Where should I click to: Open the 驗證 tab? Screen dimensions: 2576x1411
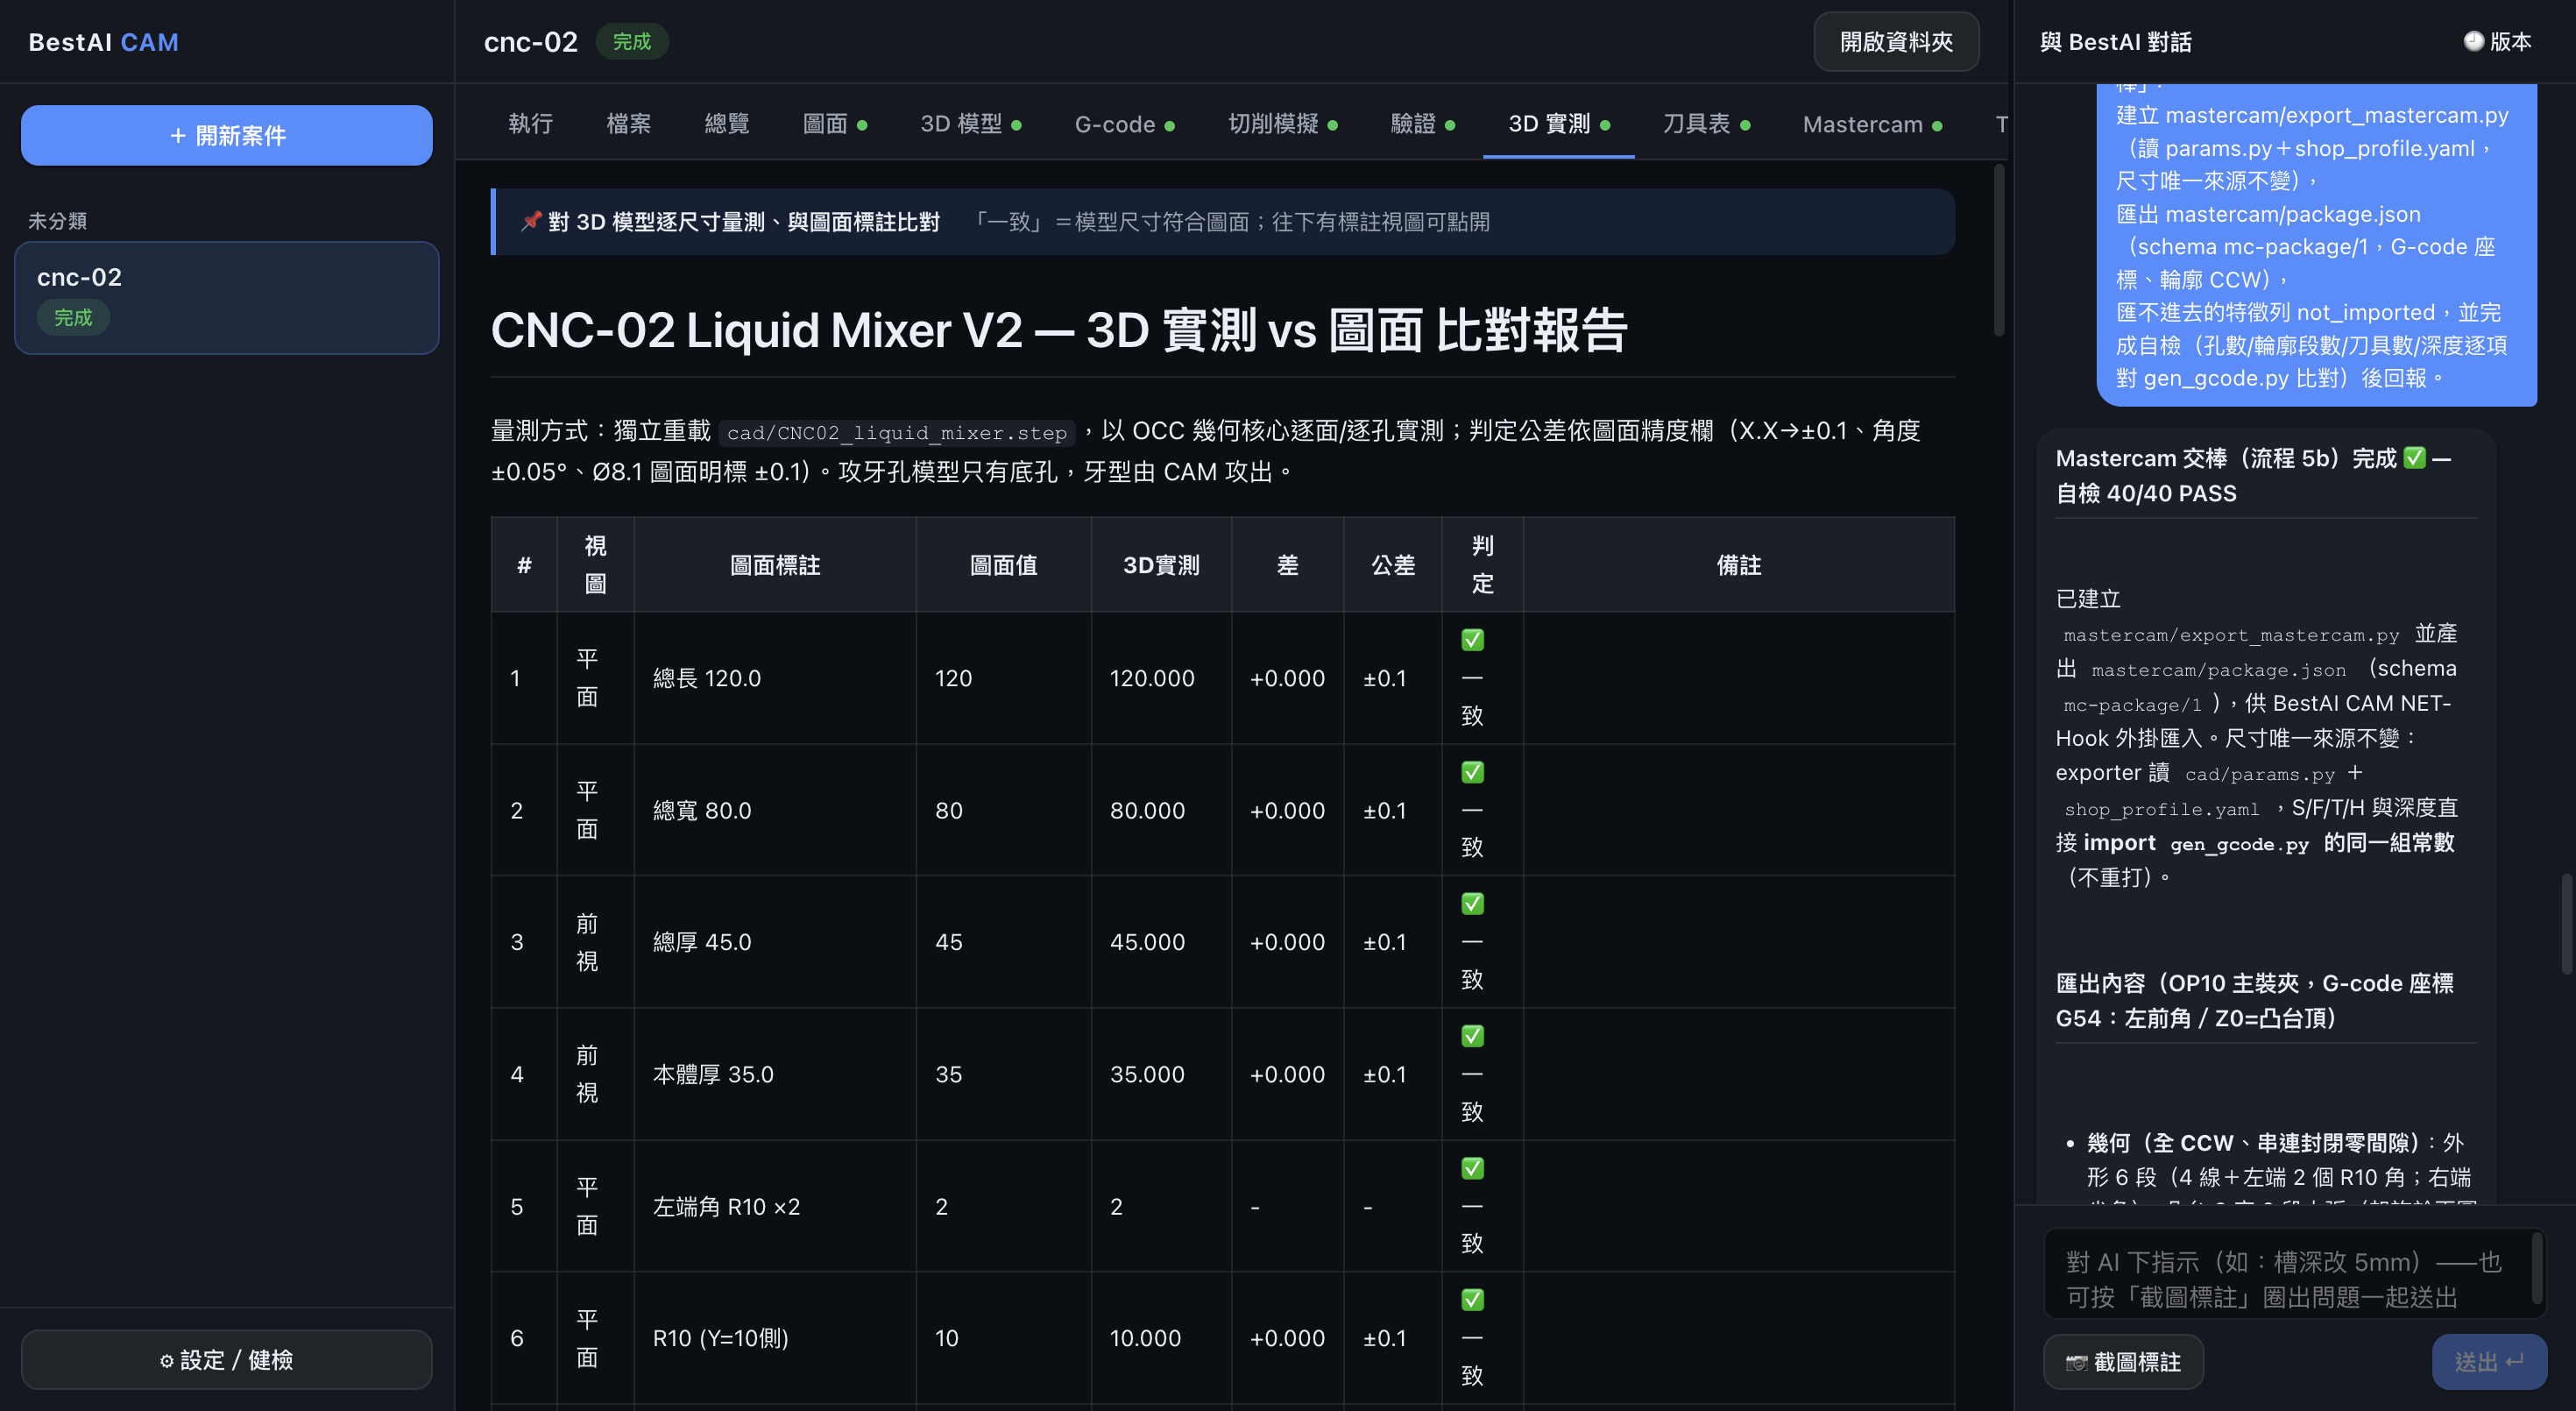pos(1423,124)
